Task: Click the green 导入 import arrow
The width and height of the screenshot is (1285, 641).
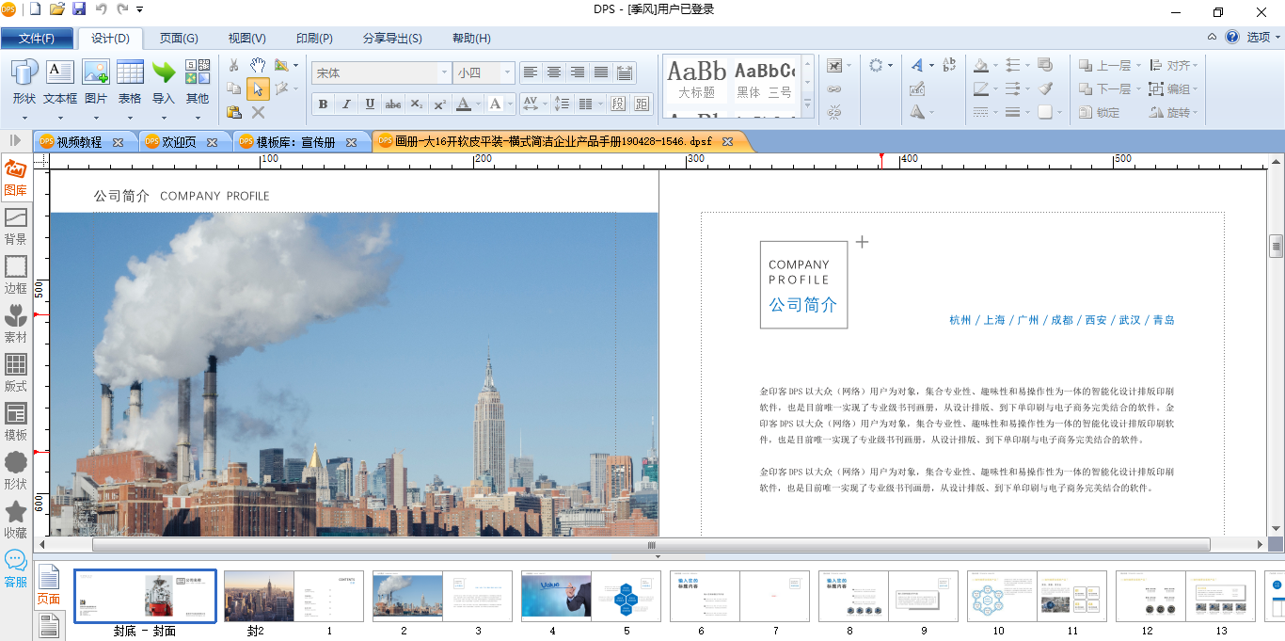Action: click(x=164, y=72)
